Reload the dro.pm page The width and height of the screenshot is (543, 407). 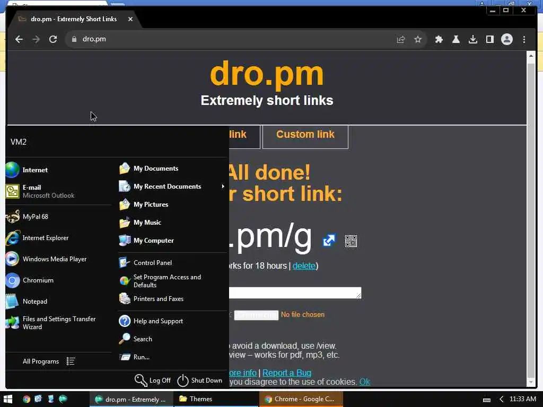(x=53, y=39)
